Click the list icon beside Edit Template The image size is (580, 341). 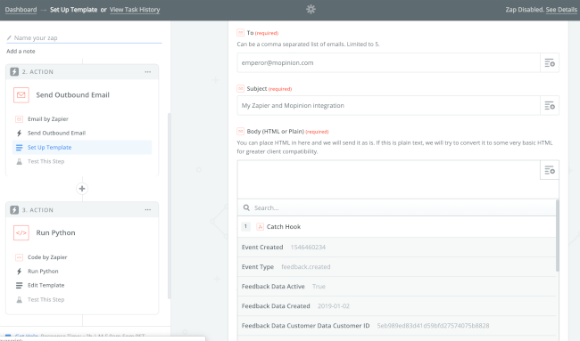[x=20, y=285]
